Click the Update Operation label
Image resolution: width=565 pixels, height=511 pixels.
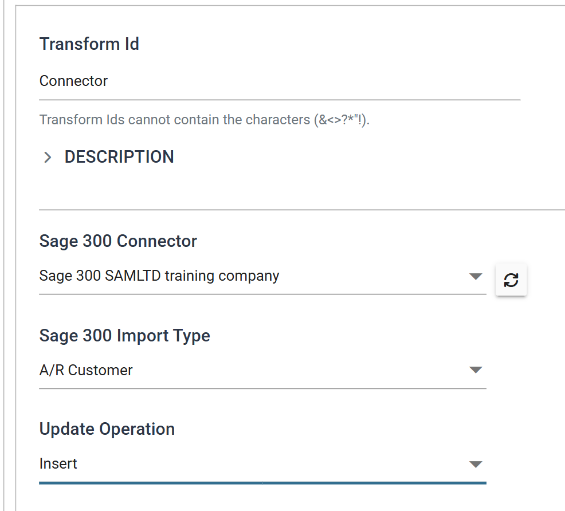point(107,429)
